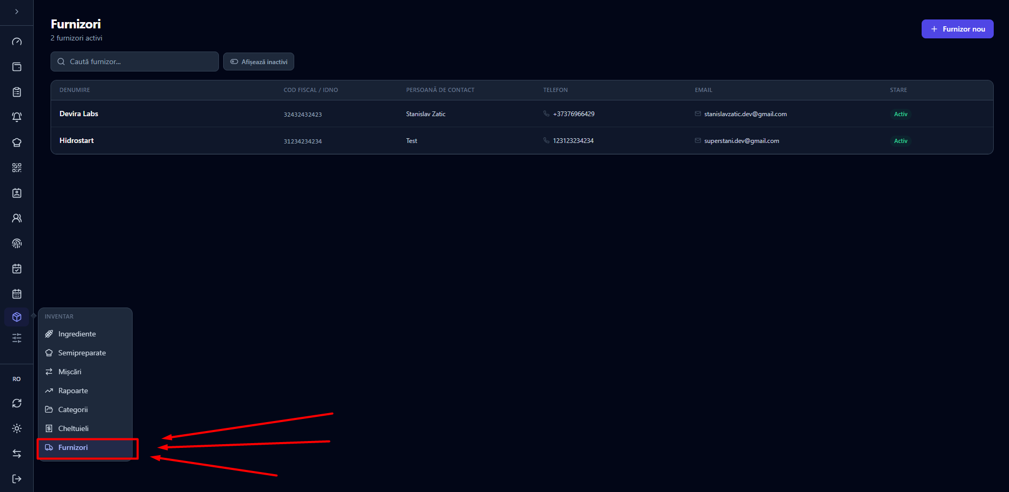Image resolution: width=1009 pixels, height=492 pixels.
Task: Open the Inventar box icon menu
Action: (17, 317)
